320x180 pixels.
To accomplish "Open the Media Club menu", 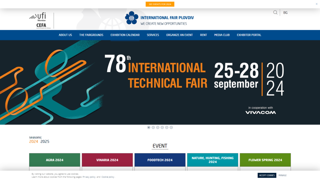I will click(222, 35).
